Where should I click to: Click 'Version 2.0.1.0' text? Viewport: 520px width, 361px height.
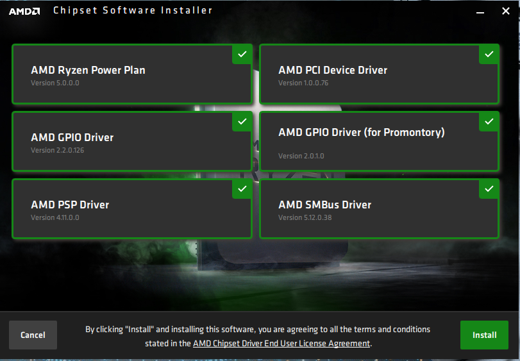point(301,156)
